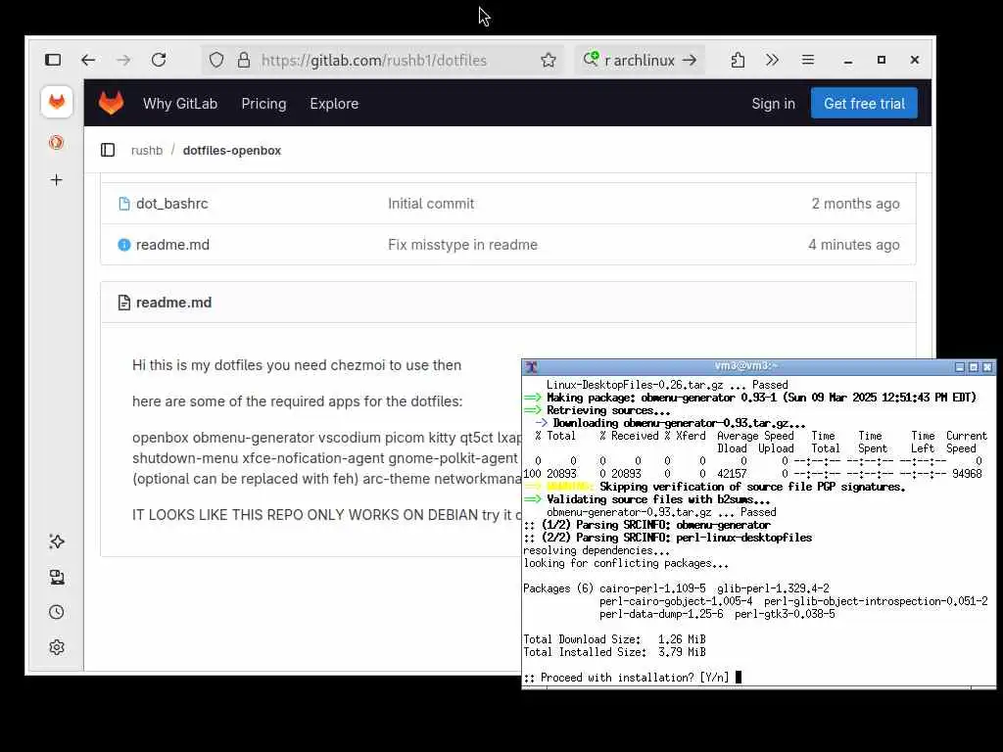This screenshot has height=752, width=1003.
Task: Click the 'here are some of the required apps' line
Action: coord(298,400)
